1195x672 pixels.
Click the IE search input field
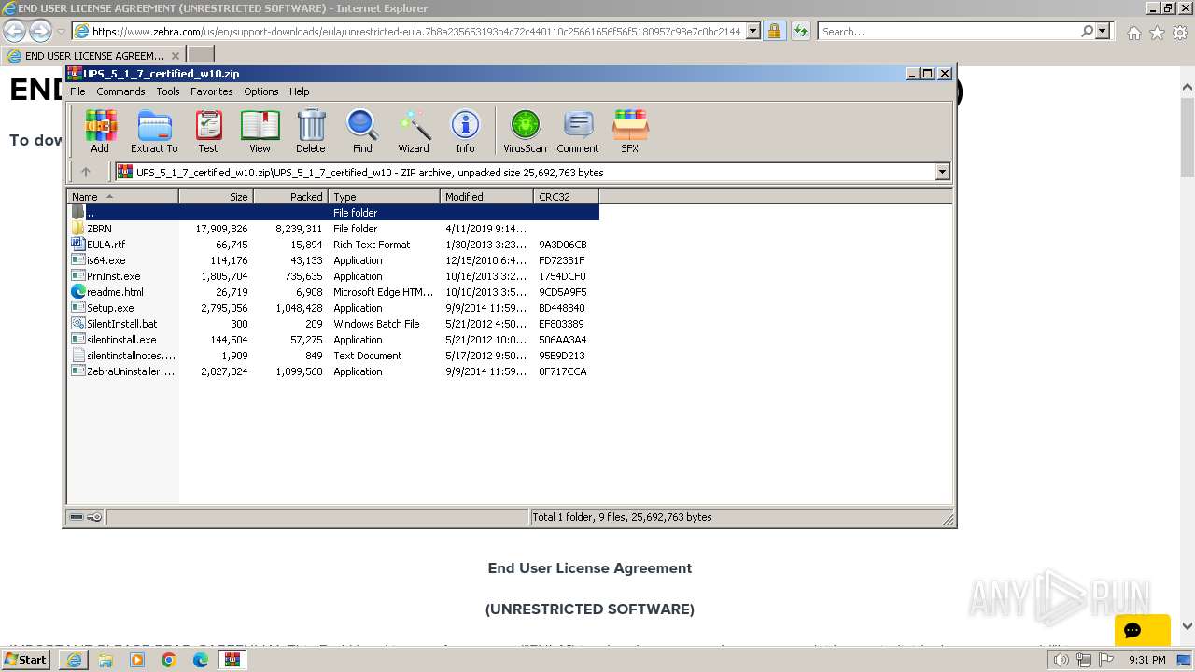click(950, 31)
